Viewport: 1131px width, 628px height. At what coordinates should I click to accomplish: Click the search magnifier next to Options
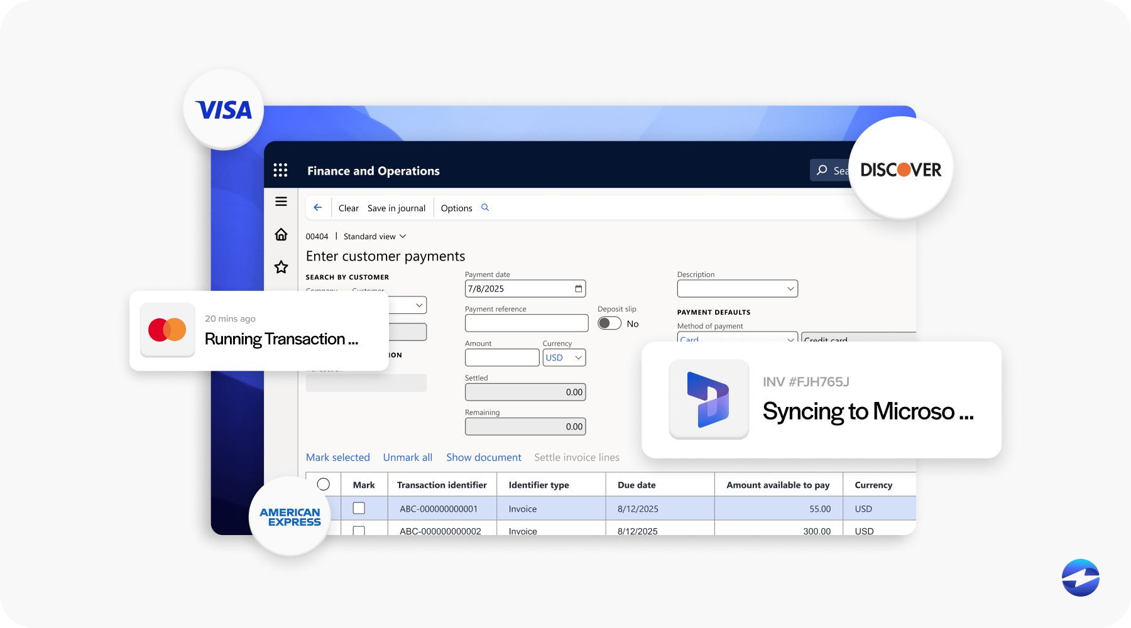point(485,207)
